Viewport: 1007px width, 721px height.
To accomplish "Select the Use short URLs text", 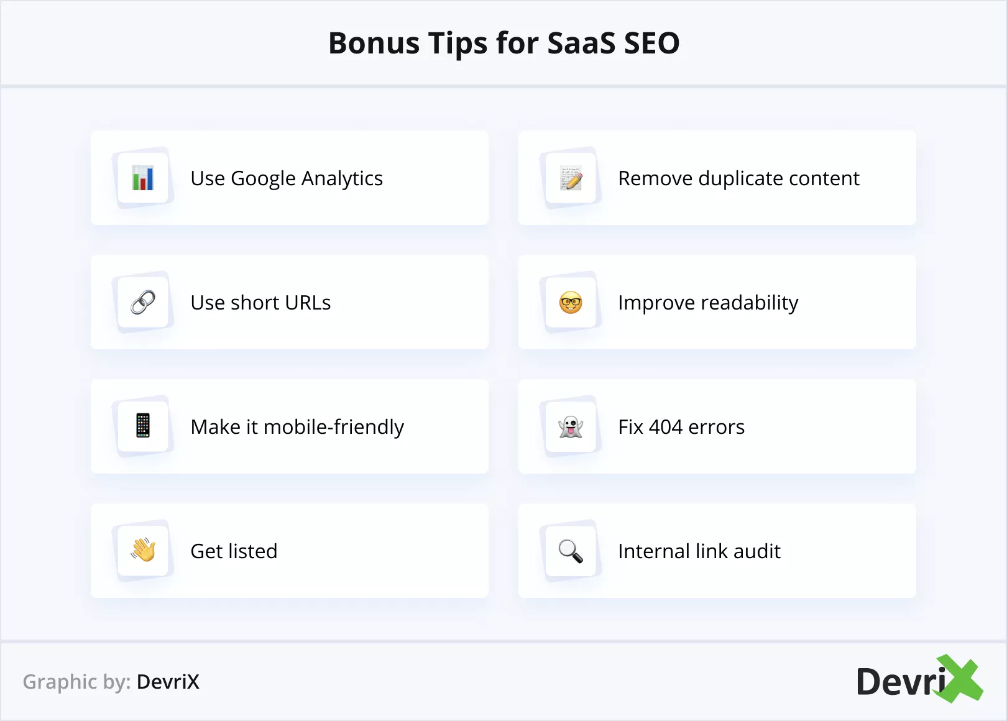I will (260, 303).
